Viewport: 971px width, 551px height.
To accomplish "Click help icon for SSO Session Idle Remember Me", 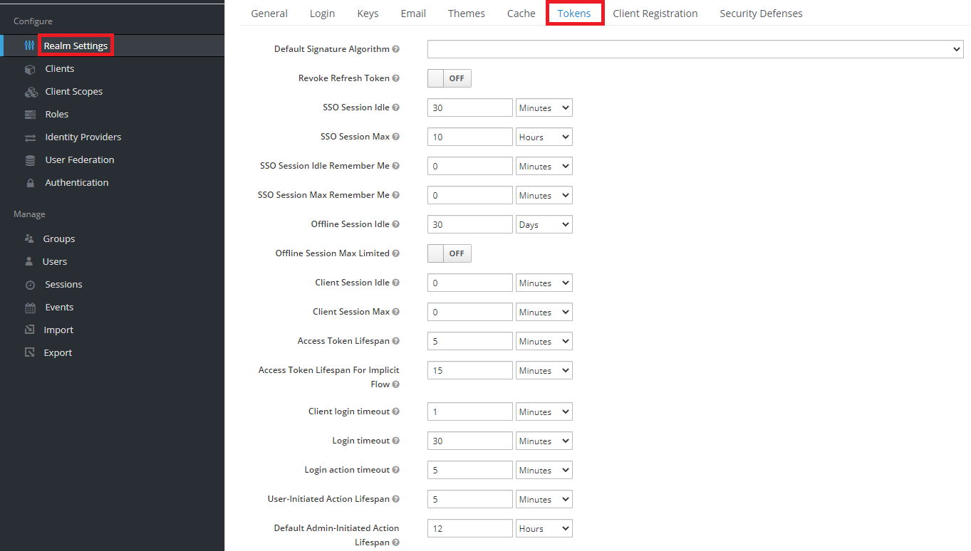I will [x=395, y=166].
